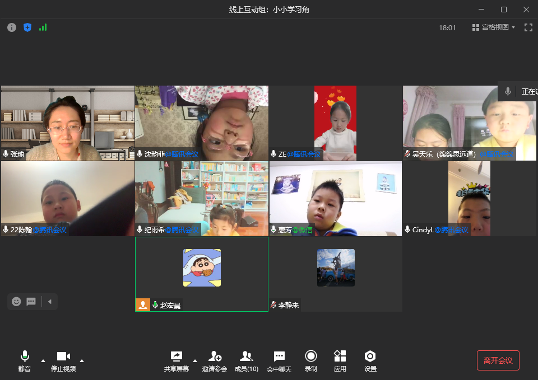The height and width of the screenshot is (380, 538).
Task: Open the 应用 apps panel
Action: 340,361
